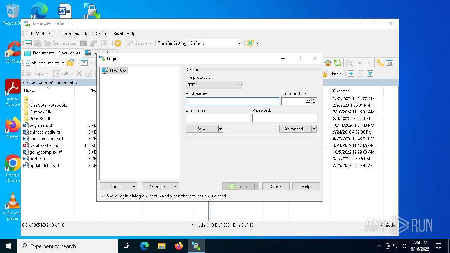Viewport: 450px width, 253px height.
Task: Select the goingcomplex.rtf file
Action: [x=46, y=152]
